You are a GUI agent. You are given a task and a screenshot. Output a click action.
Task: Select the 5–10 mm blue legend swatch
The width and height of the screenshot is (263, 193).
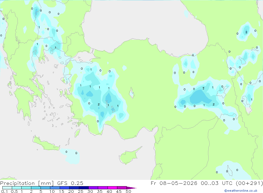coord(45,188)
